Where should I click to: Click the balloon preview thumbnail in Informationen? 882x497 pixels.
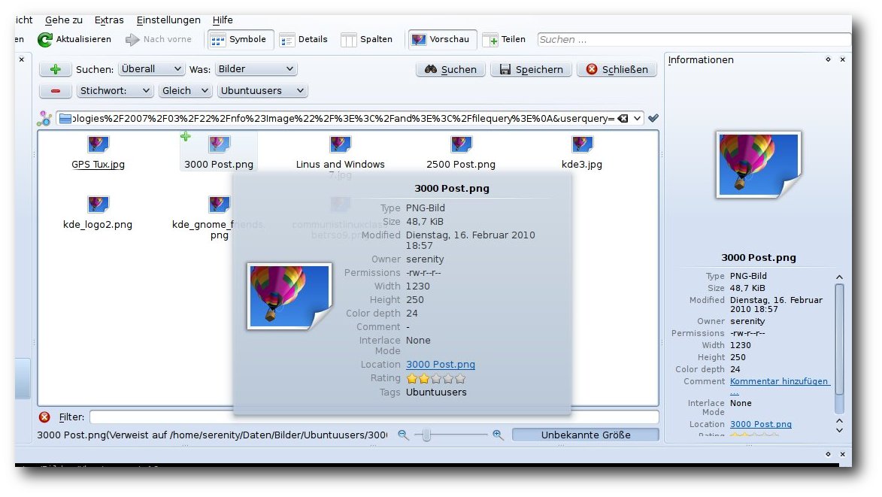(758, 165)
